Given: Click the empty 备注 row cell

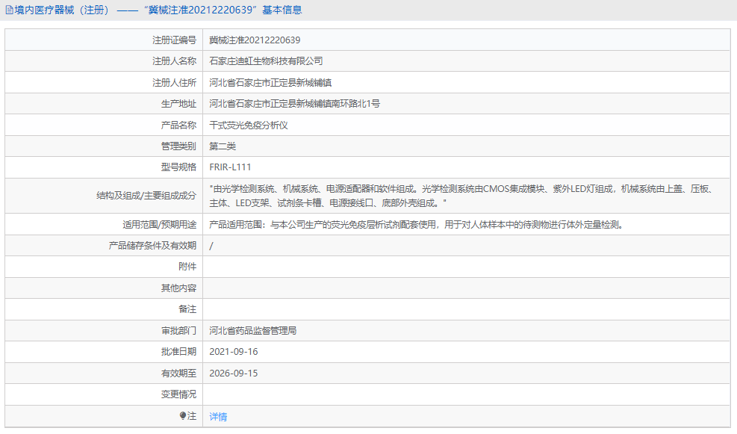Looking at the screenshot, I should [x=373, y=309].
